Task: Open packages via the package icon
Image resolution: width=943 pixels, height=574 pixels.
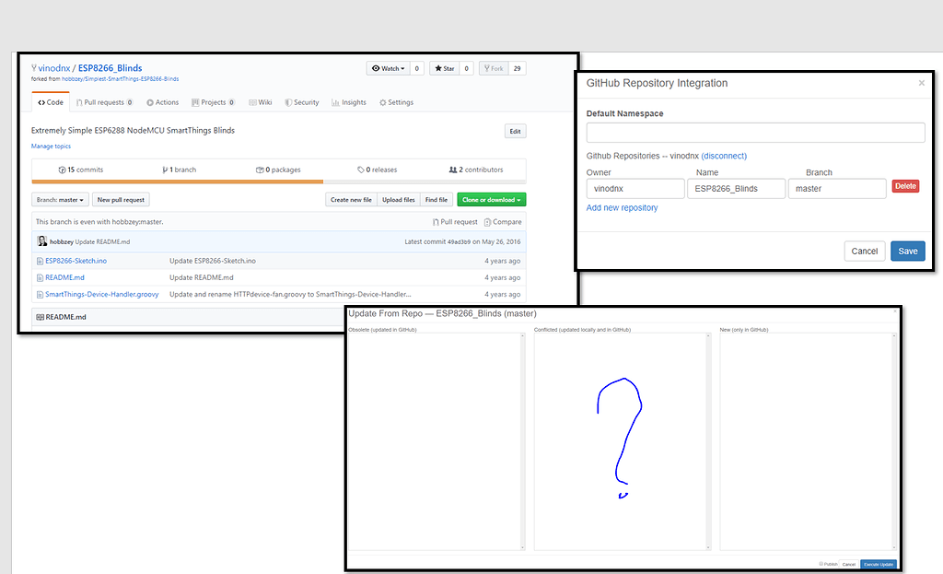Action: click(x=259, y=170)
